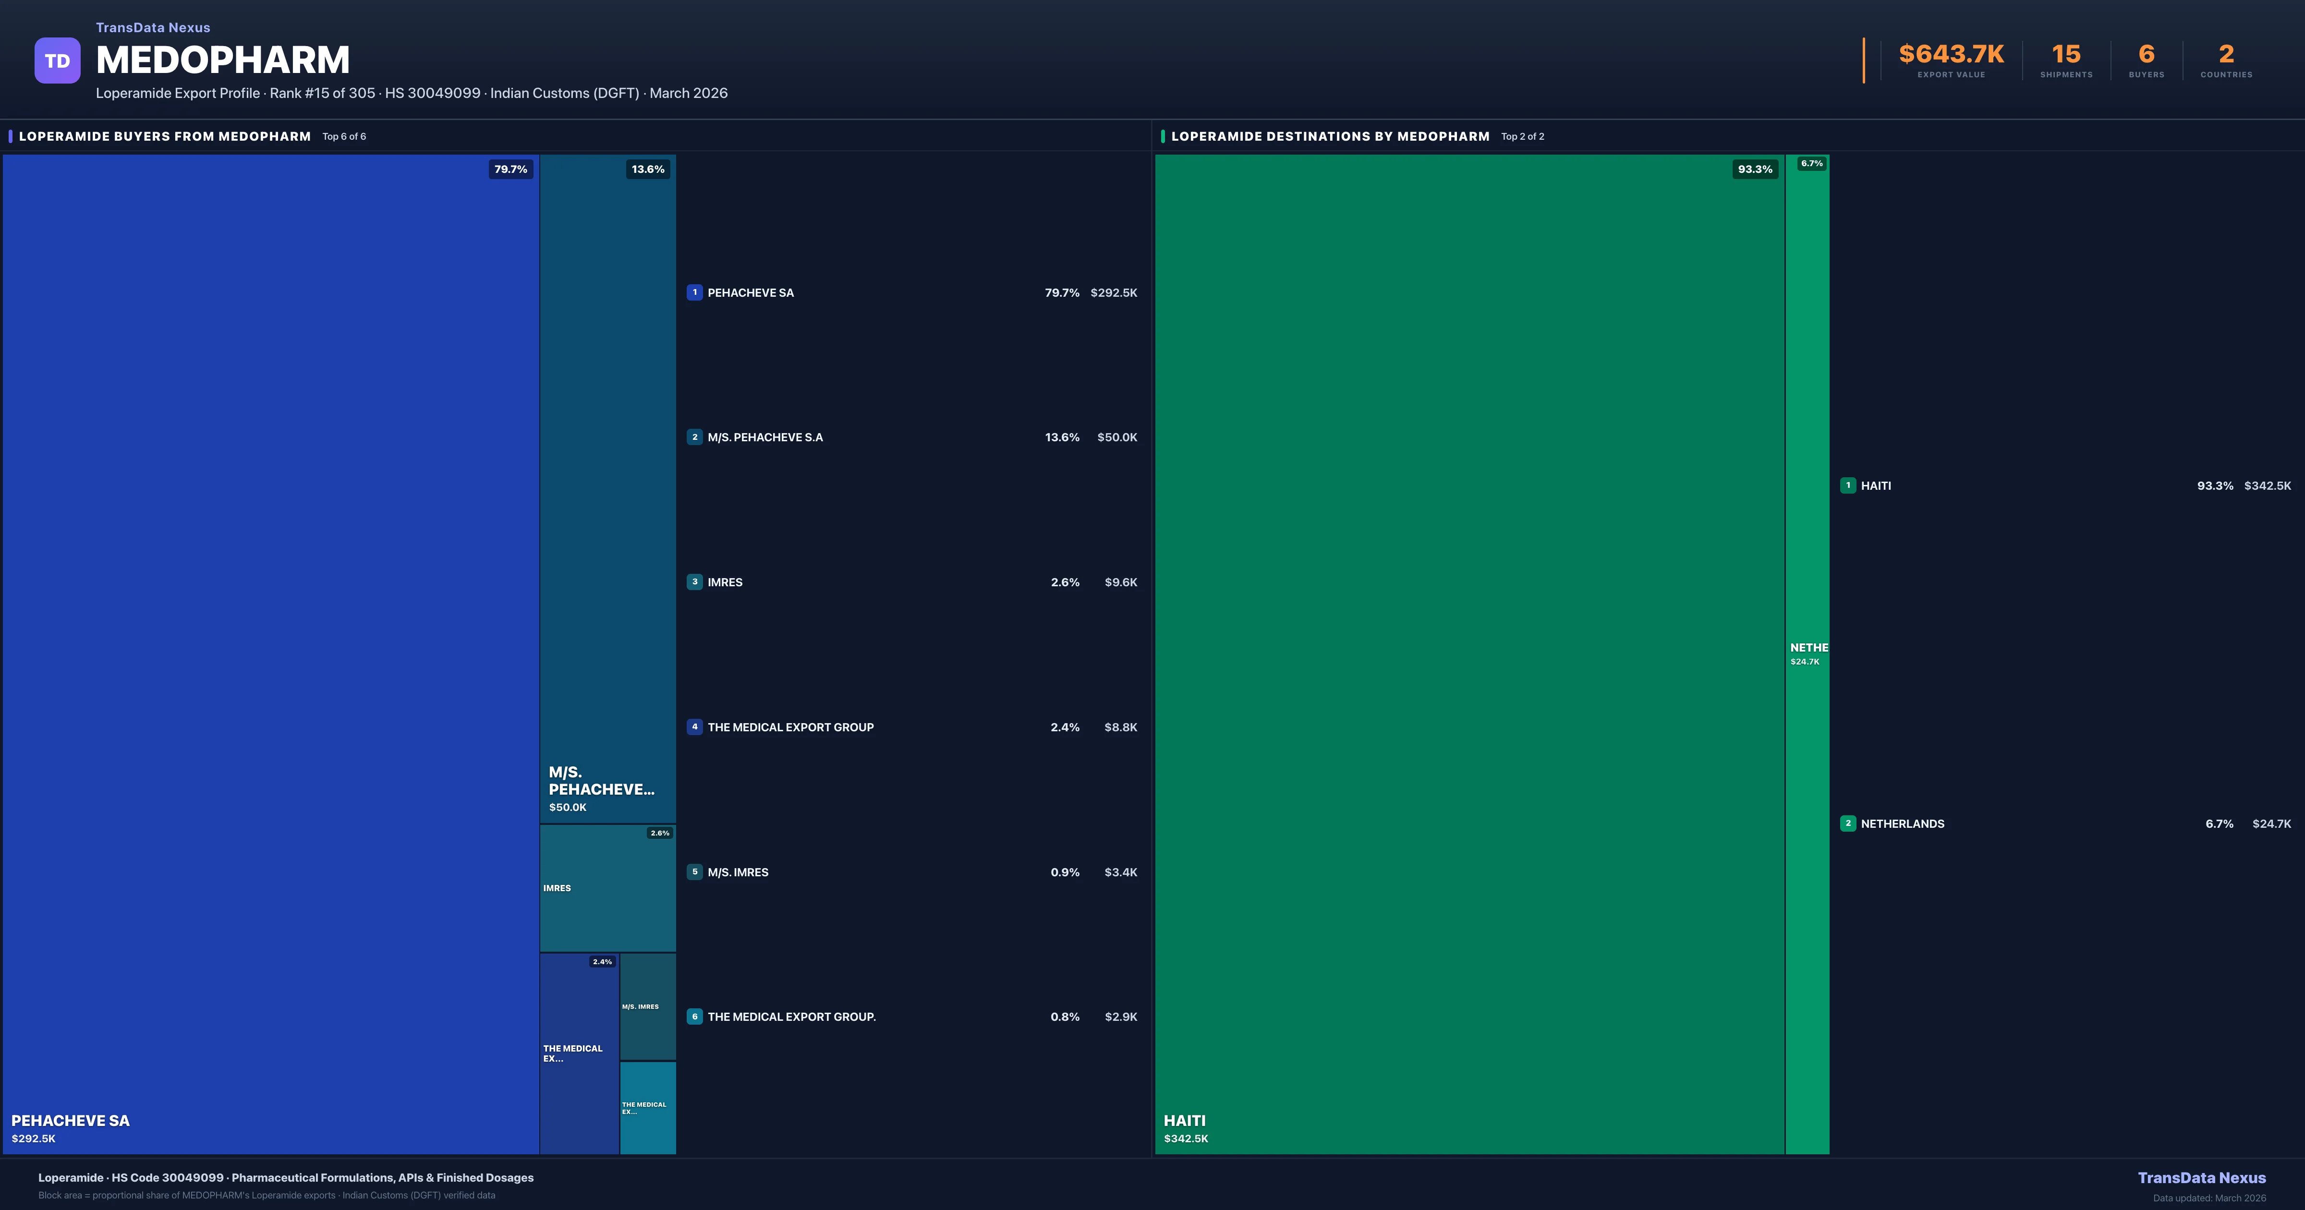This screenshot has height=1210, width=2305.
Task: Toggle the 6.7% label above the NETHERLANDS block
Action: click(1812, 164)
